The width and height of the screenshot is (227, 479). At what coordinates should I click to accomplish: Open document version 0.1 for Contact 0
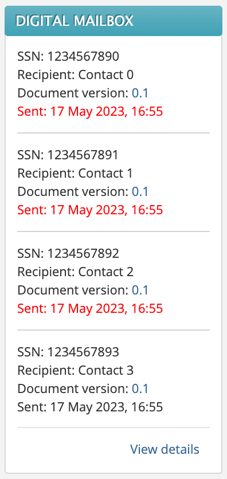(x=140, y=93)
